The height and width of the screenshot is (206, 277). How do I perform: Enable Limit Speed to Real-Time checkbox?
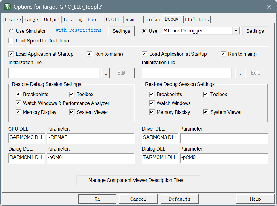[x=11, y=41]
